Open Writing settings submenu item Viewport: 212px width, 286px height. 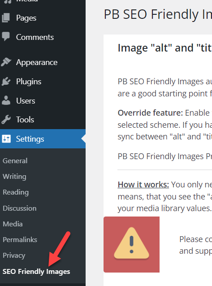(14, 177)
